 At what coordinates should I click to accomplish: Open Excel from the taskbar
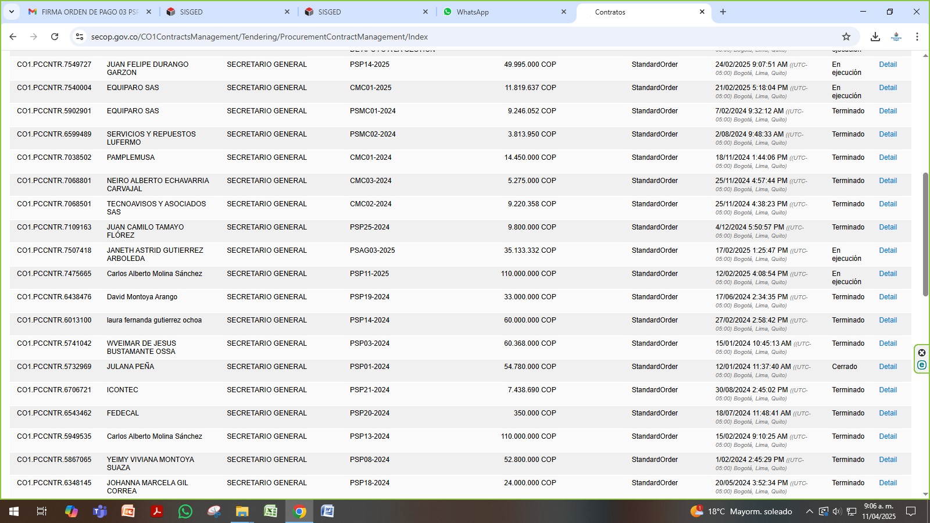[x=271, y=511]
